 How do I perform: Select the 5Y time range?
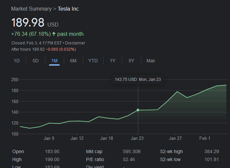click(x=131, y=61)
